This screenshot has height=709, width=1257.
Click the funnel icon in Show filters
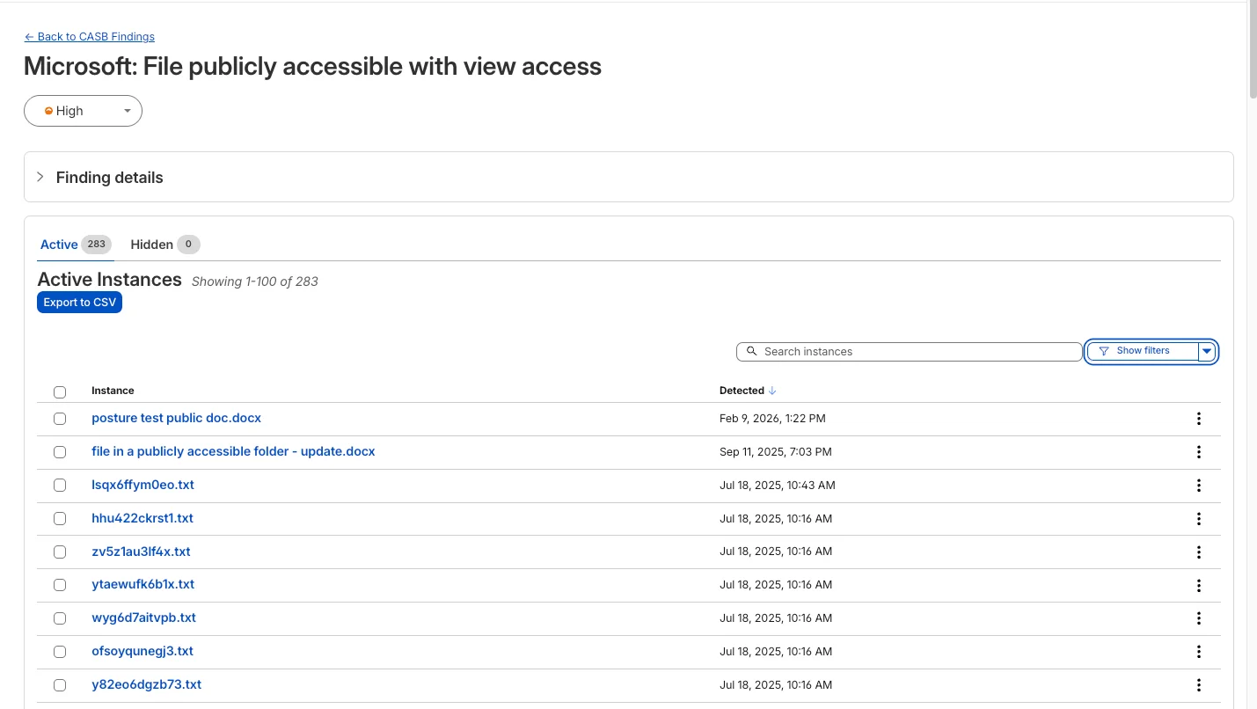pyautogui.click(x=1104, y=351)
